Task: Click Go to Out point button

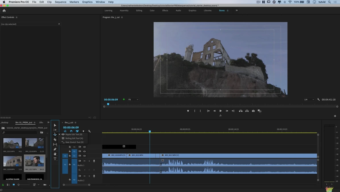Action: [x=233, y=111]
